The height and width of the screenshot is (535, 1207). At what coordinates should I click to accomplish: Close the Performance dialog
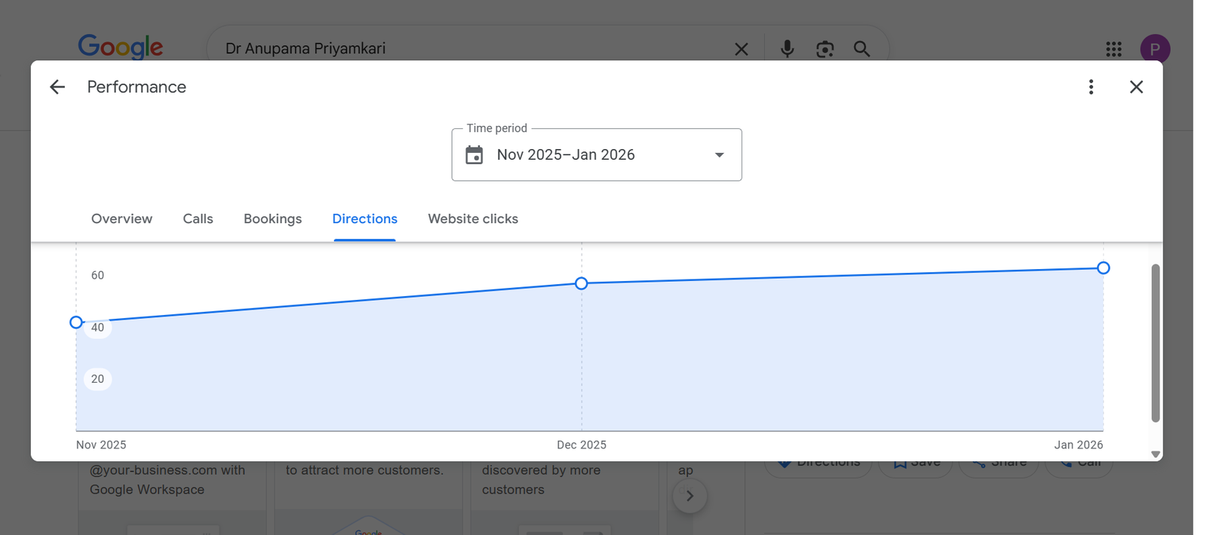(1136, 87)
